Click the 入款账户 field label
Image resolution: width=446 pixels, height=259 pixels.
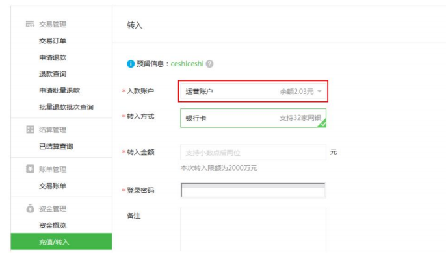[x=140, y=91]
